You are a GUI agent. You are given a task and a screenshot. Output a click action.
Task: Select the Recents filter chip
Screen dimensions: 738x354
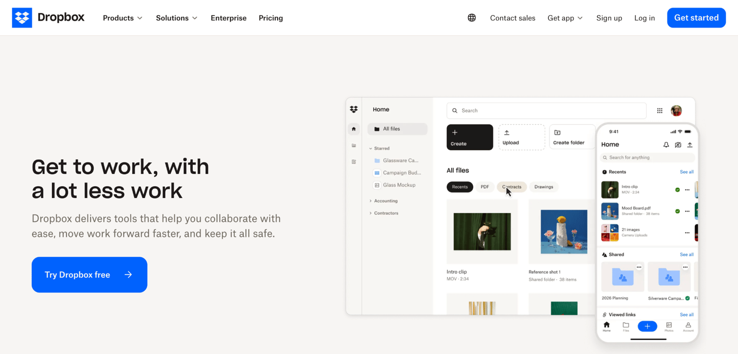tap(460, 187)
